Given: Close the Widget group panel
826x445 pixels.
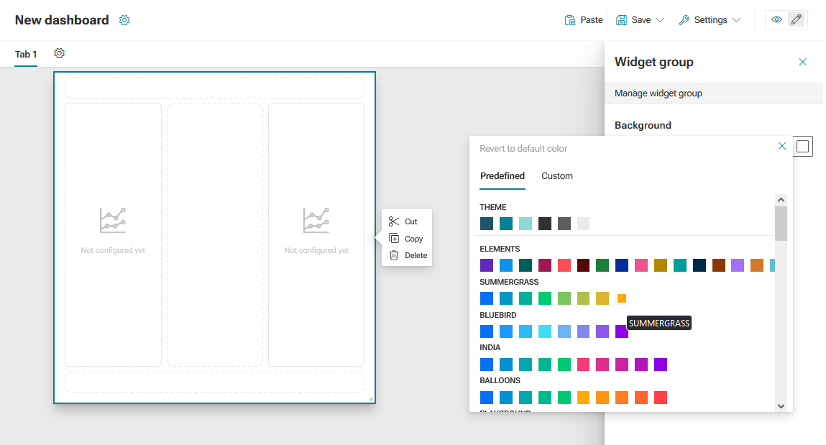Looking at the screenshot, I should coord(802,62).
